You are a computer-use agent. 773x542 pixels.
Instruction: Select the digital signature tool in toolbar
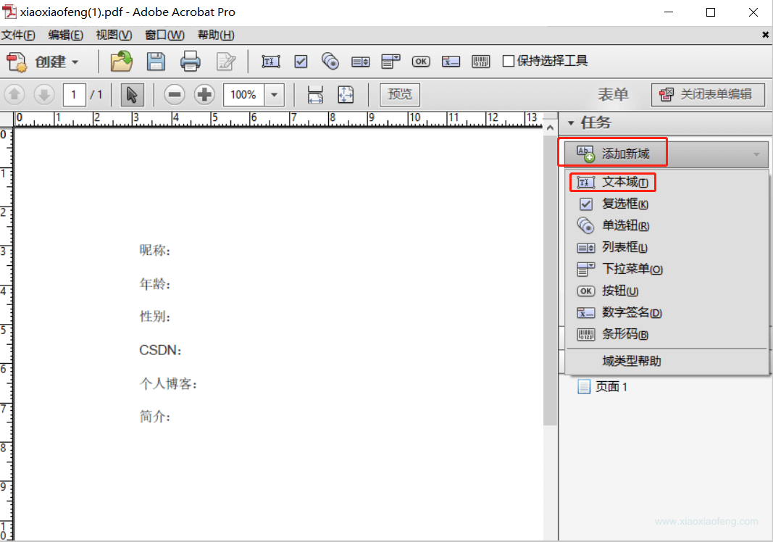point(451,61)
